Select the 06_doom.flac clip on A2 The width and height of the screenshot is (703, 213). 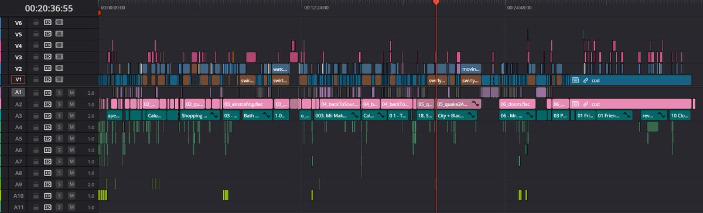517,104
